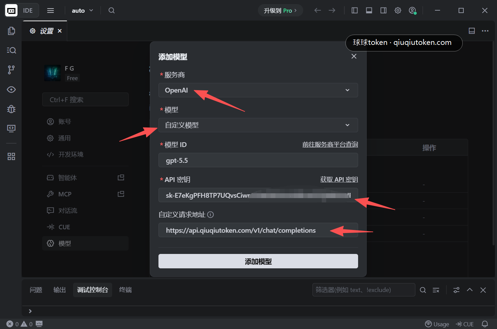The height and width of the screenshot is (329, 497).
Task: Click the 自定义请求地址 URL field
Action: [258, 230]
